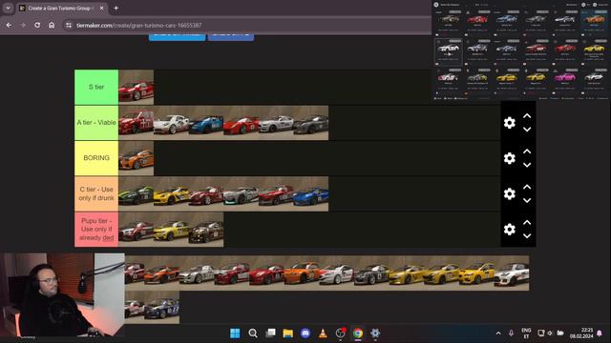Open File Explorer from taskbar

coord(288,333)
